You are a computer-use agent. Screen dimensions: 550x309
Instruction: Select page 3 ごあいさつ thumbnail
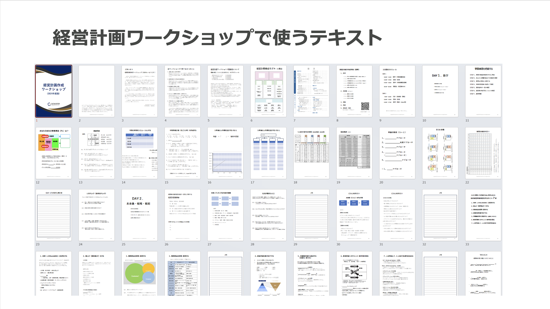(139, 91)
